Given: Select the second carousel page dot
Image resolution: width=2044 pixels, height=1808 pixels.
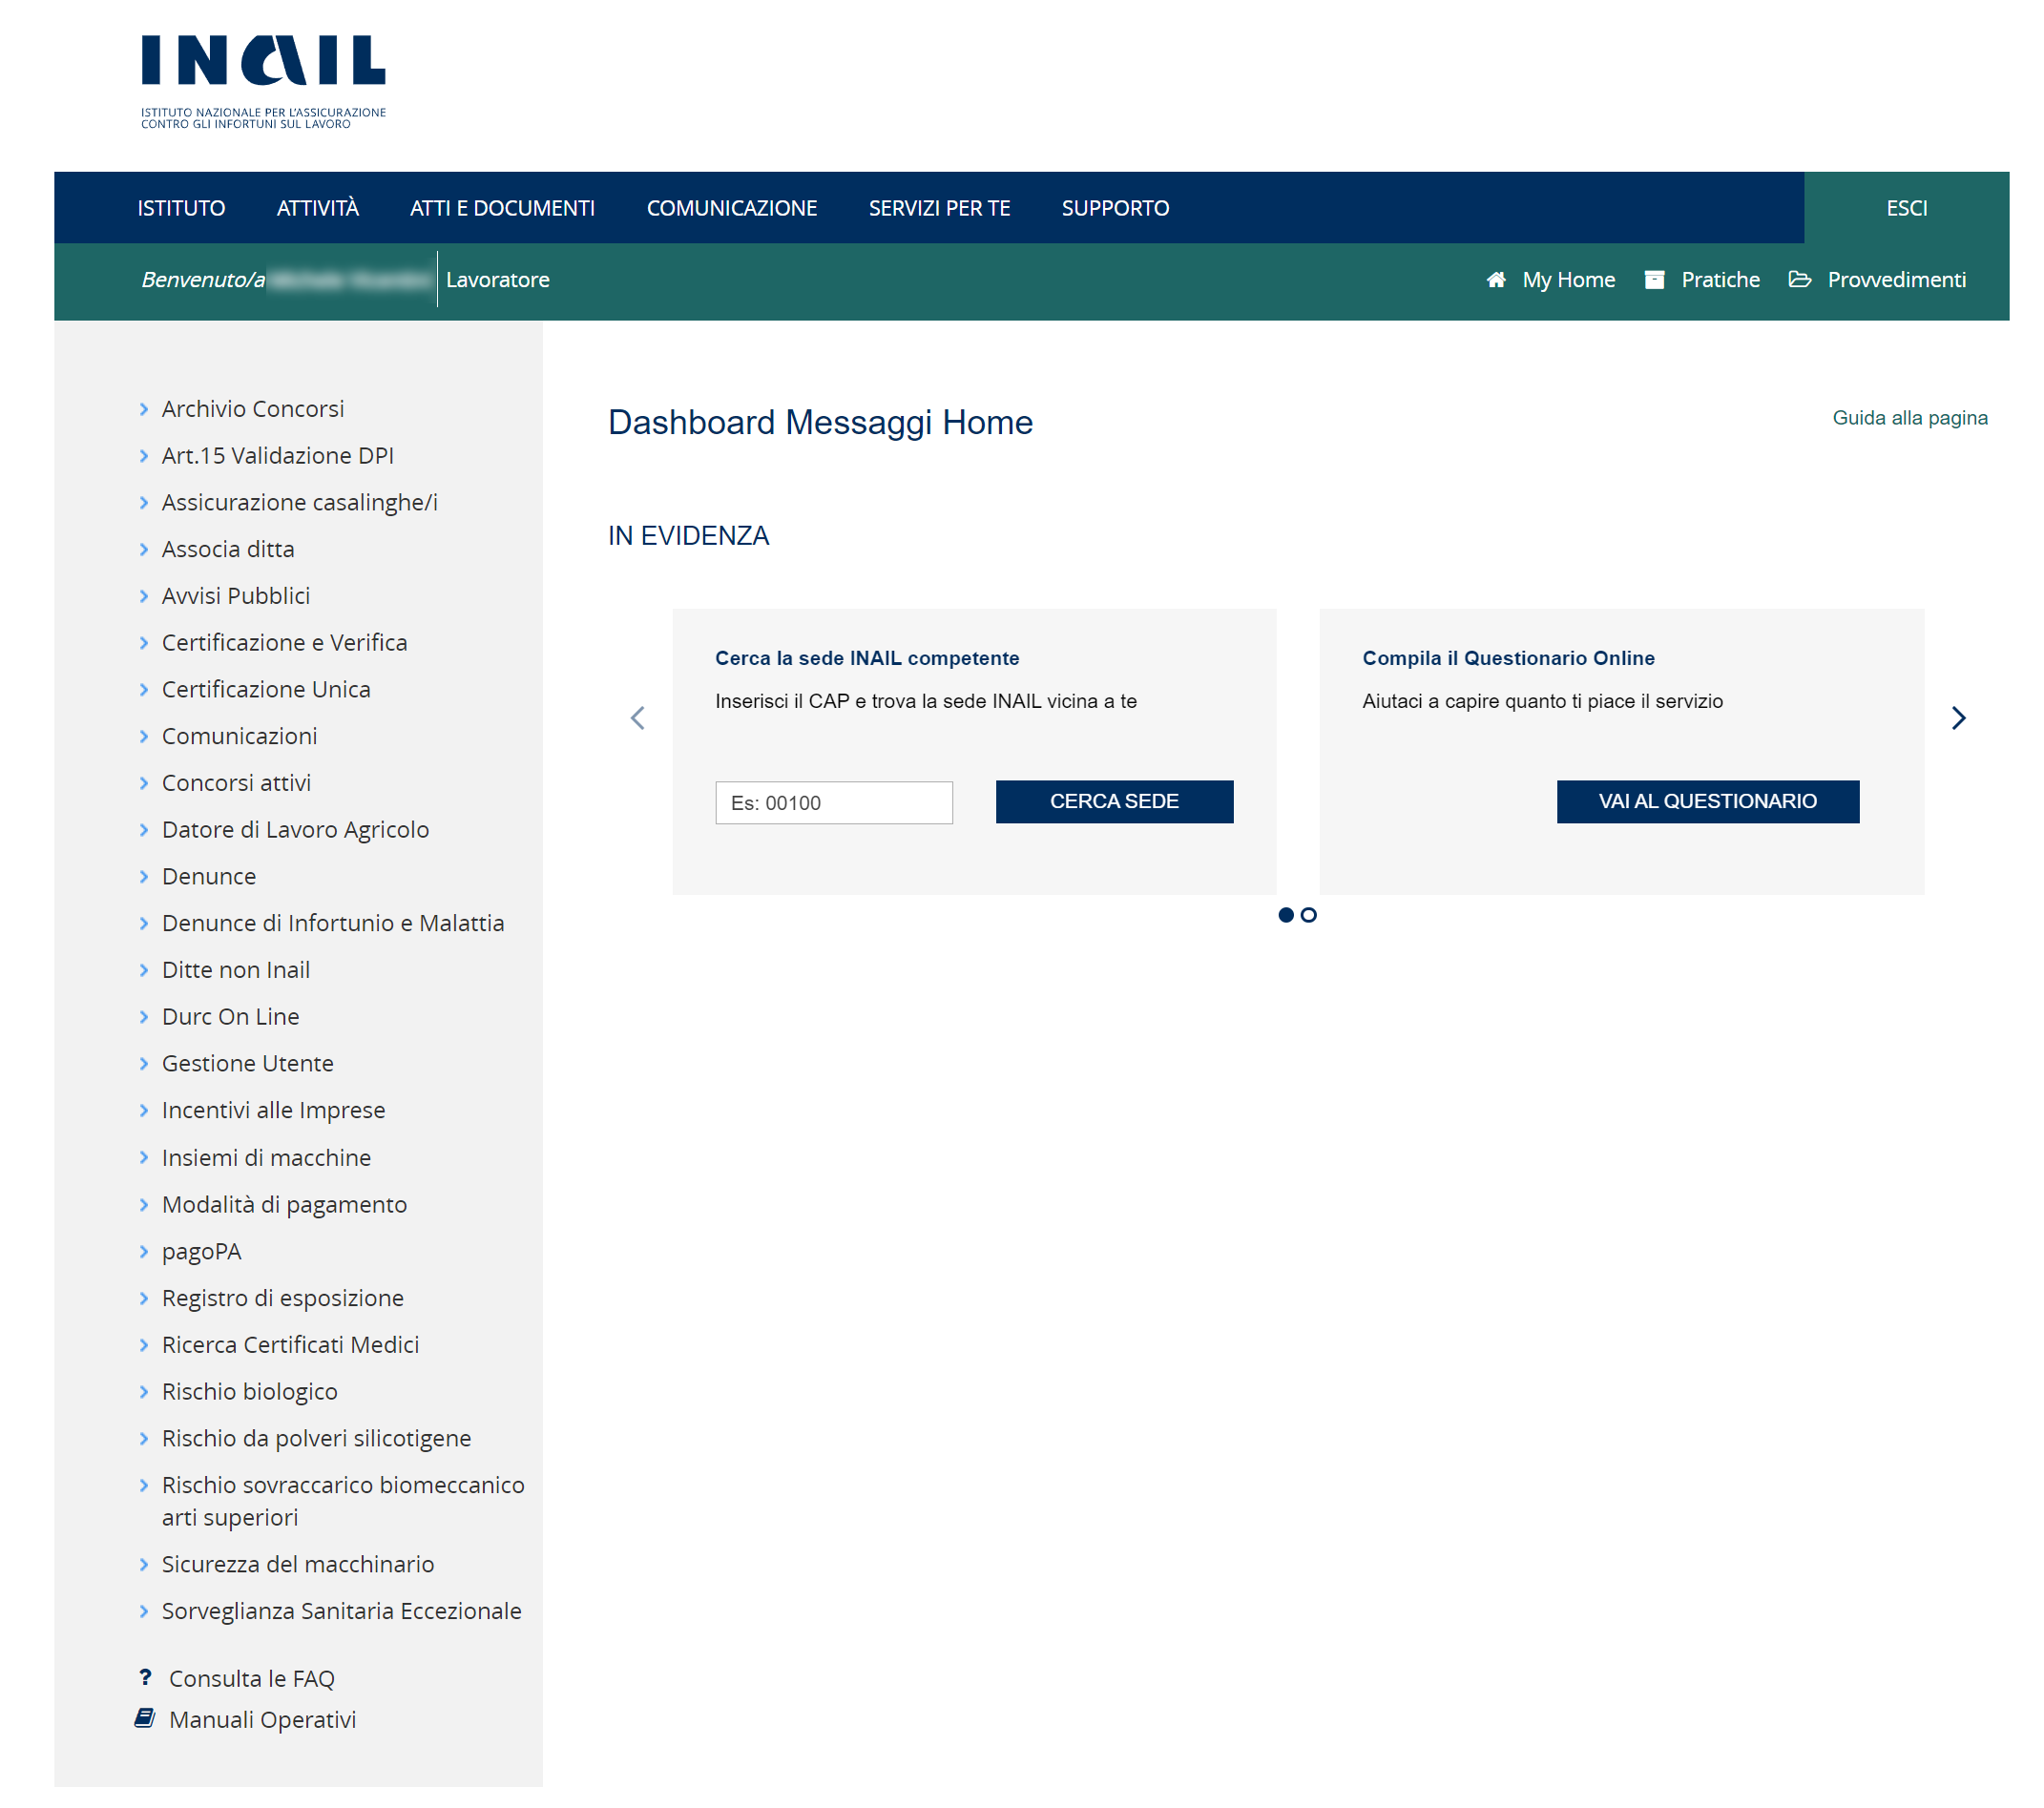Looking at the screenshot, I should pos(1308,915).
